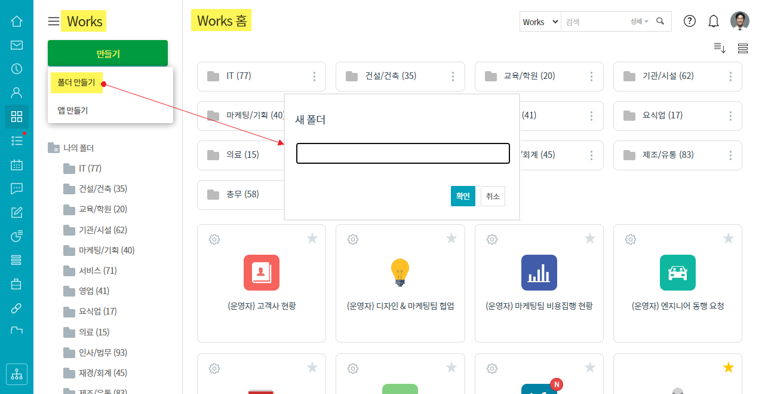Open the Works search scope dropdown

[540, 22]
